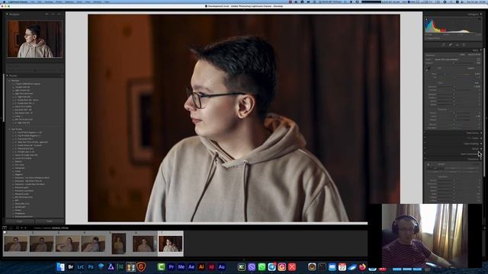Select the first filmstrip thumbnail
Viewport: 488px width, 274px height.
click(15, 244)
